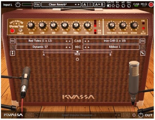Toggle the FX ON/OFF LED
The image size is (155, 120).
point(143,28)
